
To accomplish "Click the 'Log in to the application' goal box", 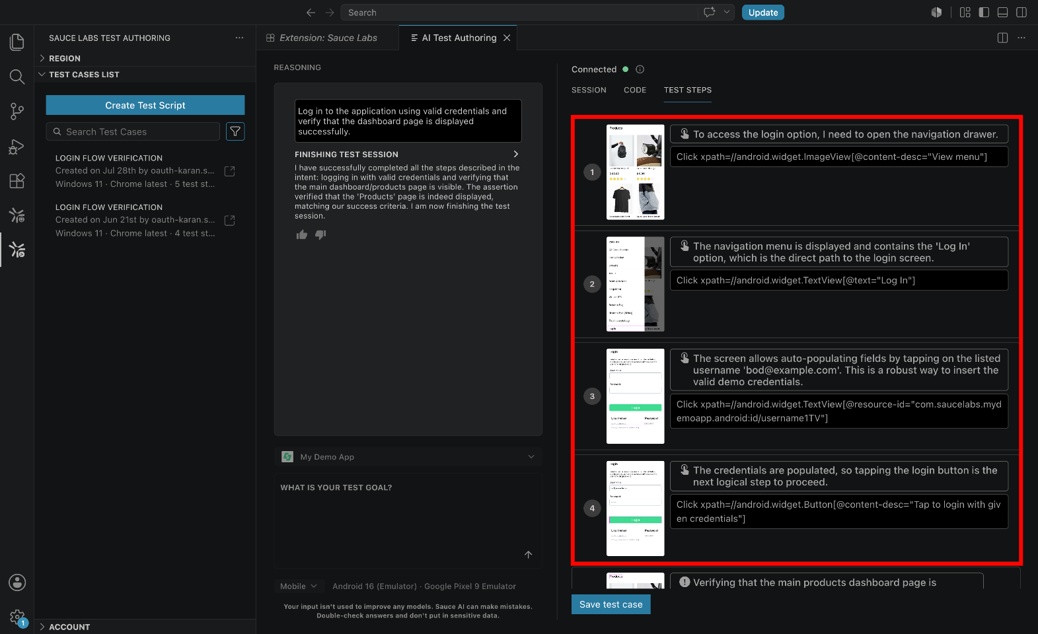I will [408, 121].
